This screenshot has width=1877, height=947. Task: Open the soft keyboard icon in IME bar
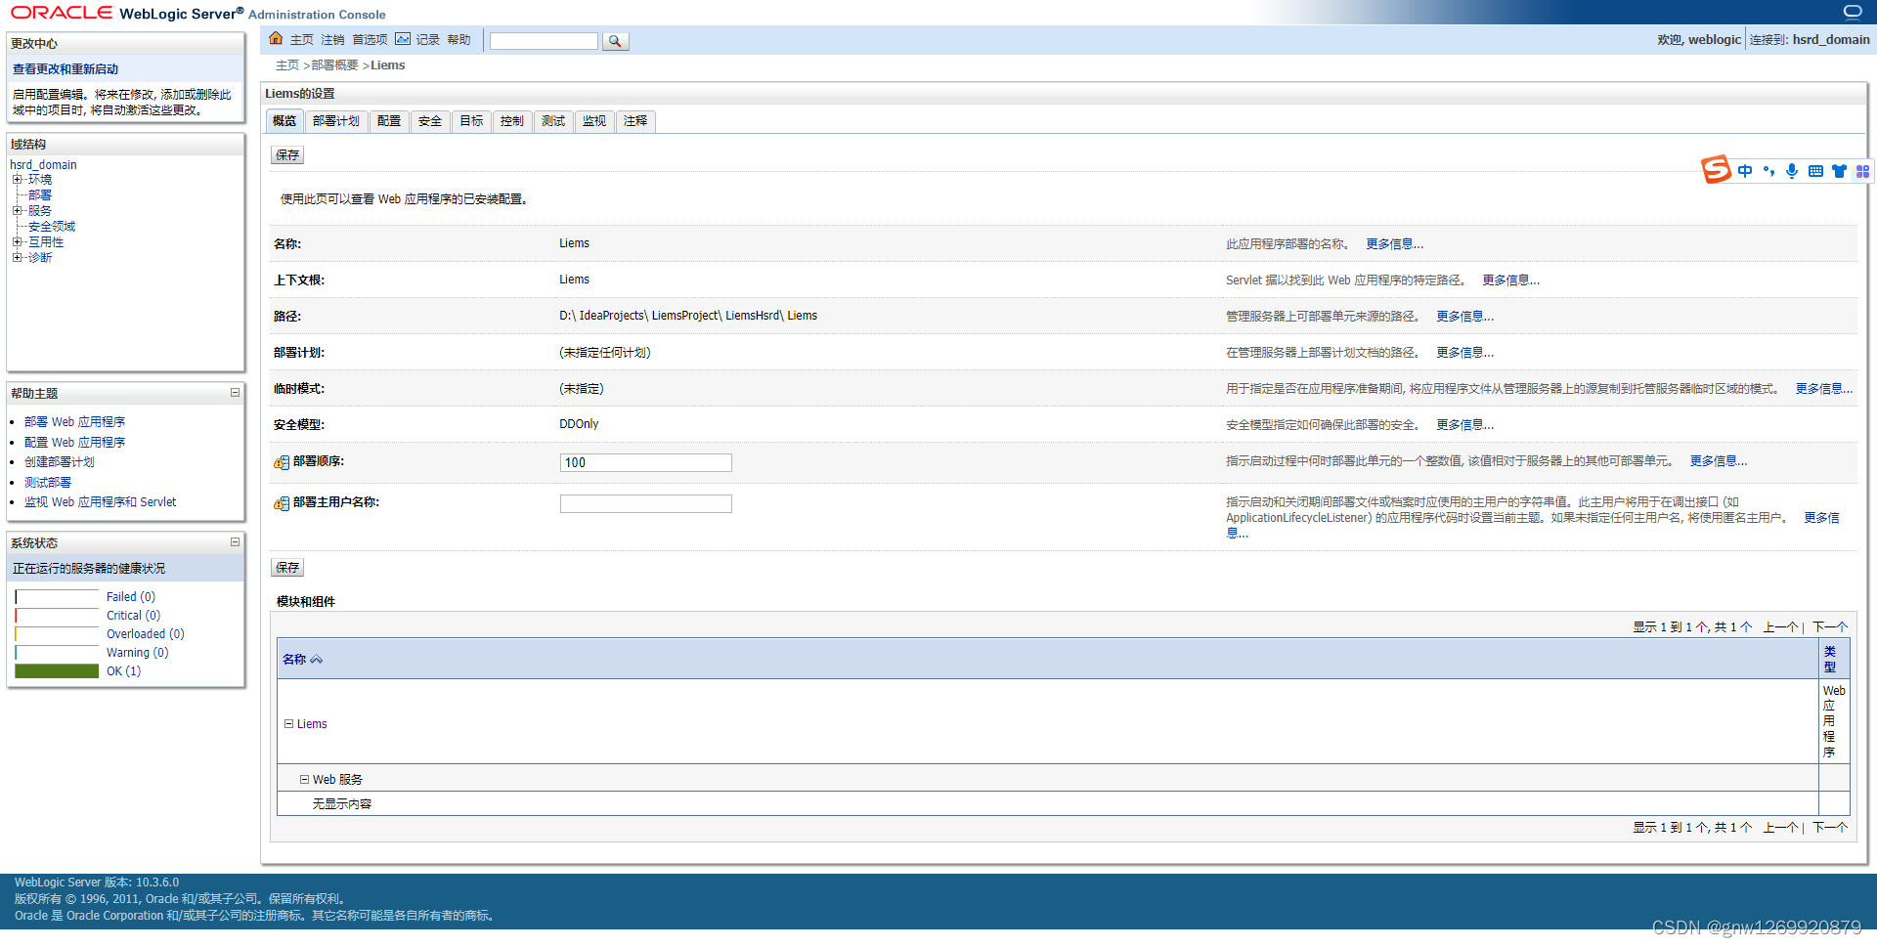pos(1815,171)
